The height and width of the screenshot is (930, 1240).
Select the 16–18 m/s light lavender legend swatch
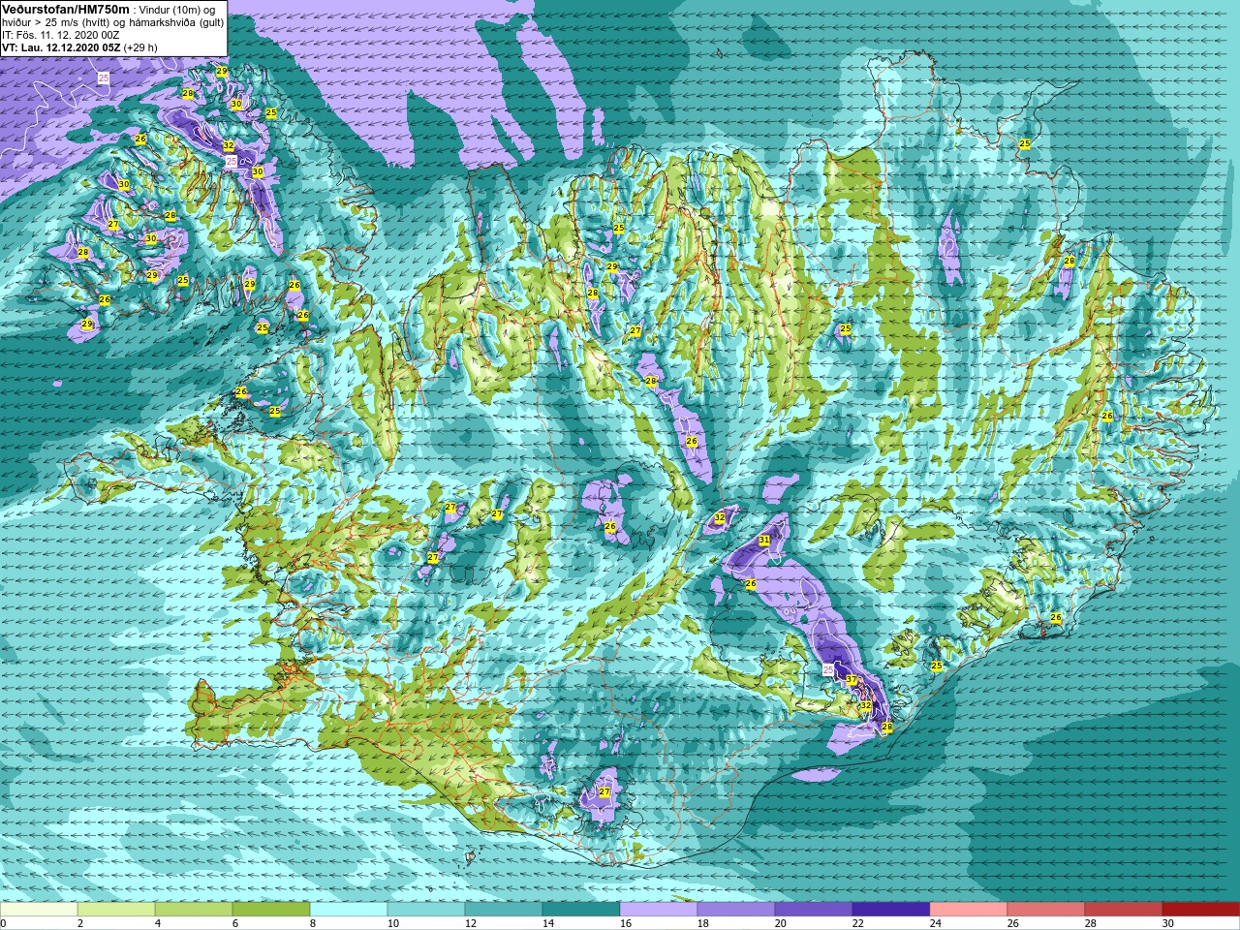[x=659, y=909]
